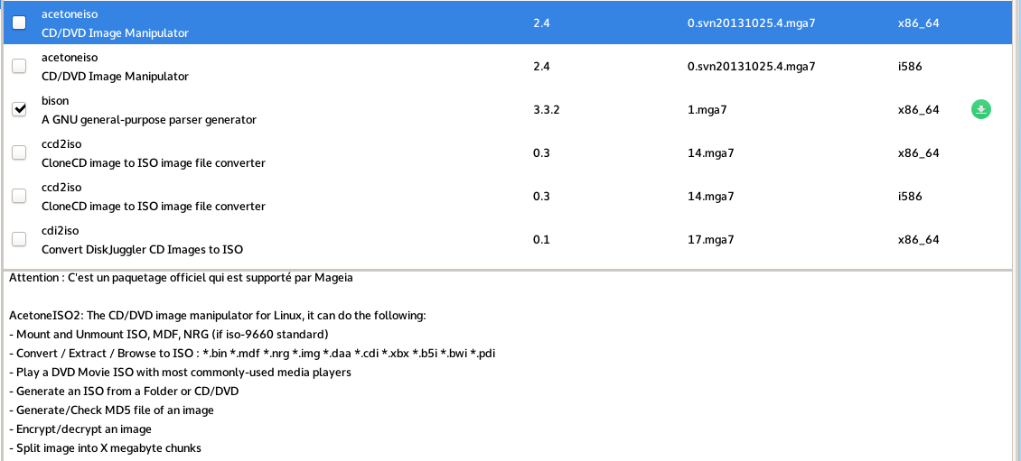Click the 1.mga7 release cell
Screen dimensions: 1021x461
coord(707,110)
